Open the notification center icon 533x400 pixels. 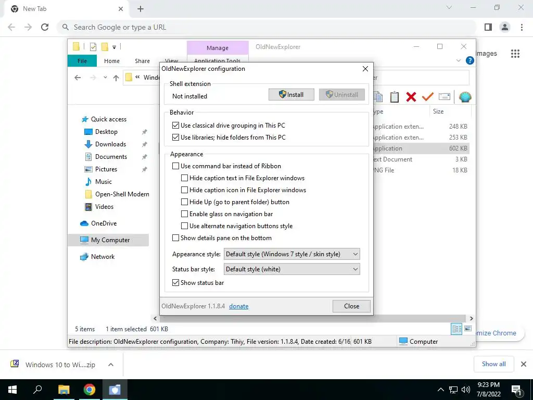click(516, 390)
